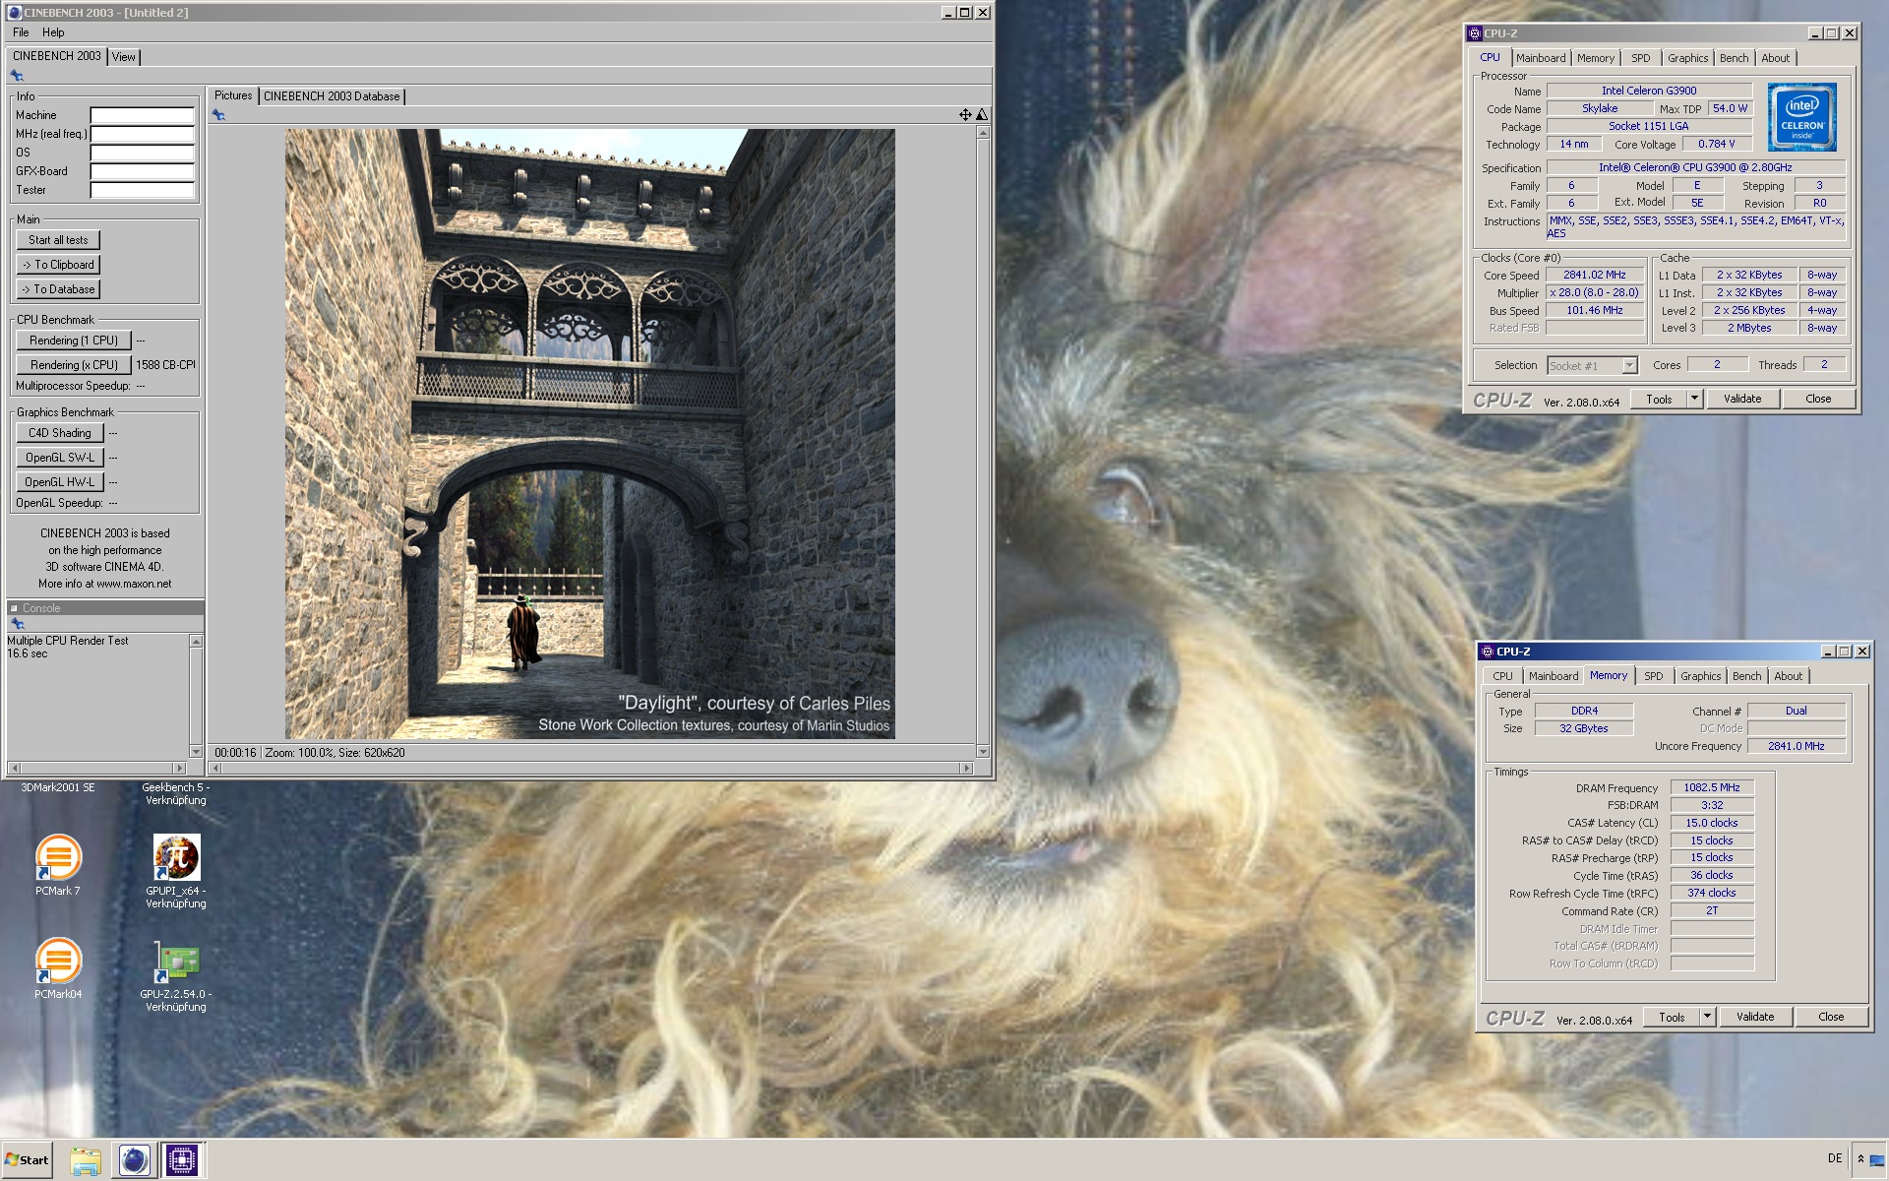Click Tools button in upper CPU-Z
Image resolution: width=1889 pixels, height=1181 pixels.
pyautogui.click(x=1659, y=399)
